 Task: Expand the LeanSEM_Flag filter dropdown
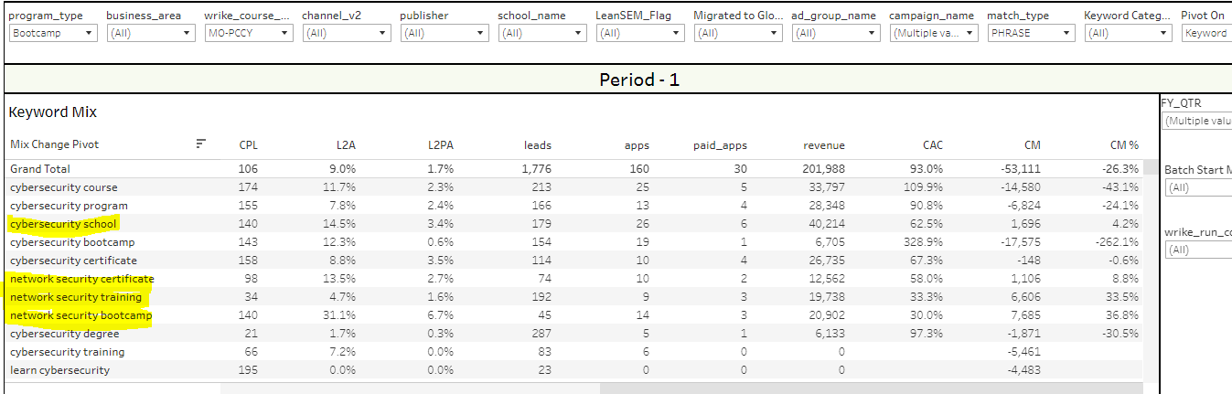(640, 33)
